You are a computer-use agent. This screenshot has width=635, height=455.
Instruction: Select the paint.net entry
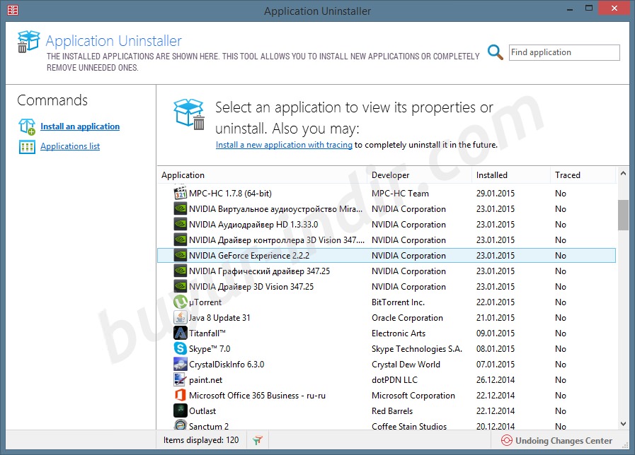tap(387, 380)
